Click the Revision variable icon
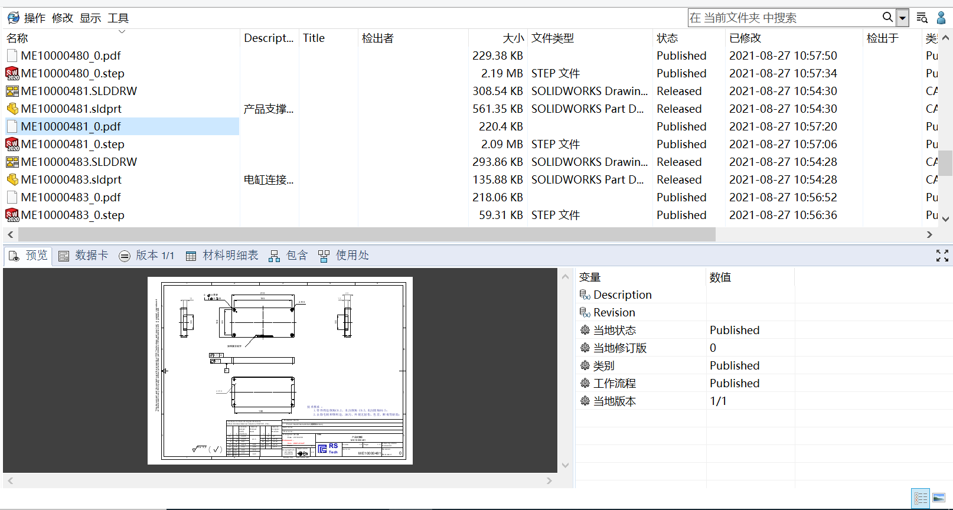 (x=585, y=312)
